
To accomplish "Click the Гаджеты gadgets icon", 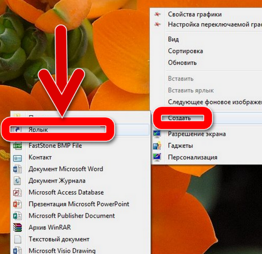I will point(157,146).
